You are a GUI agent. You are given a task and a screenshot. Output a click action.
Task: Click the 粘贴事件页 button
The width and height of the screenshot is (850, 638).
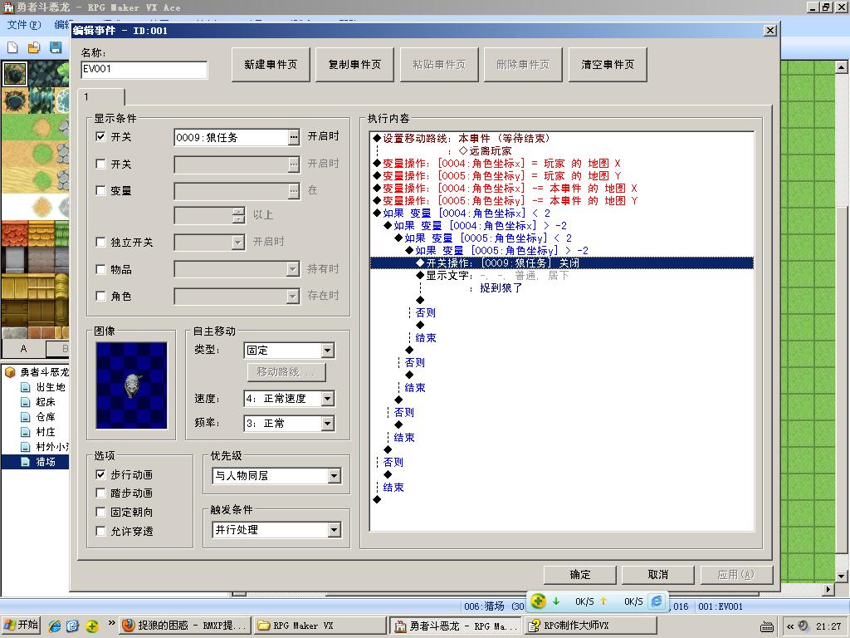click(x=439, y=65)
